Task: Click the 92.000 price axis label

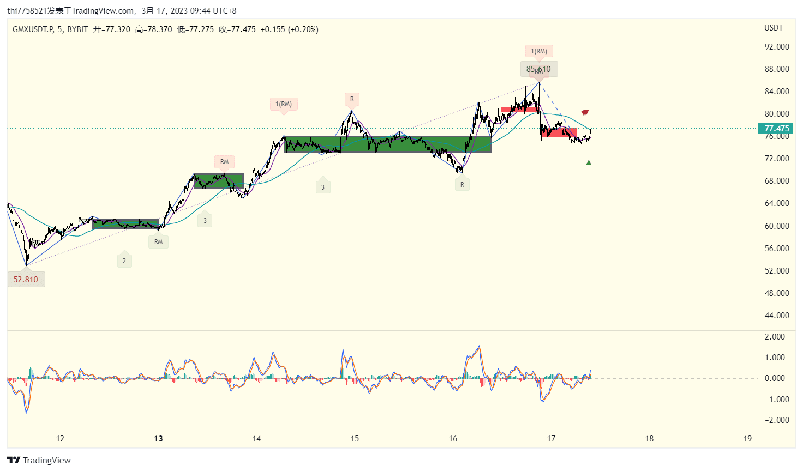Action: 777,47
